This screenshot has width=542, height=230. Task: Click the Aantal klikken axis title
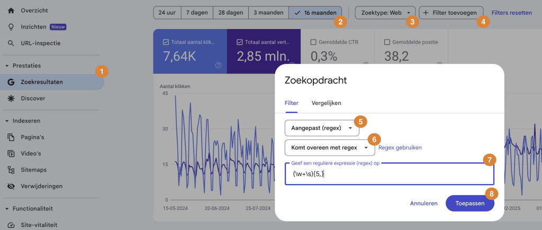pos(175,87)
